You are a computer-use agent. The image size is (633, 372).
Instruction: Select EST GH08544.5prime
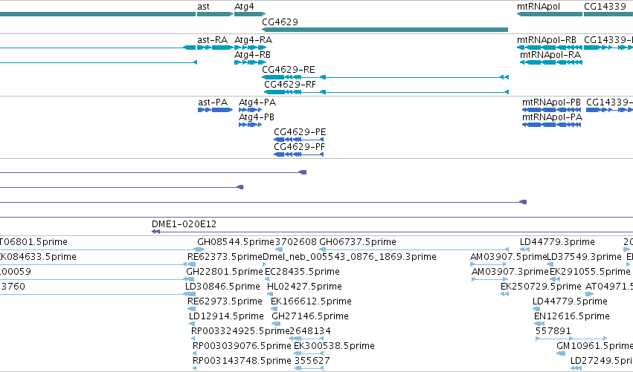click(x=235, y=242)
